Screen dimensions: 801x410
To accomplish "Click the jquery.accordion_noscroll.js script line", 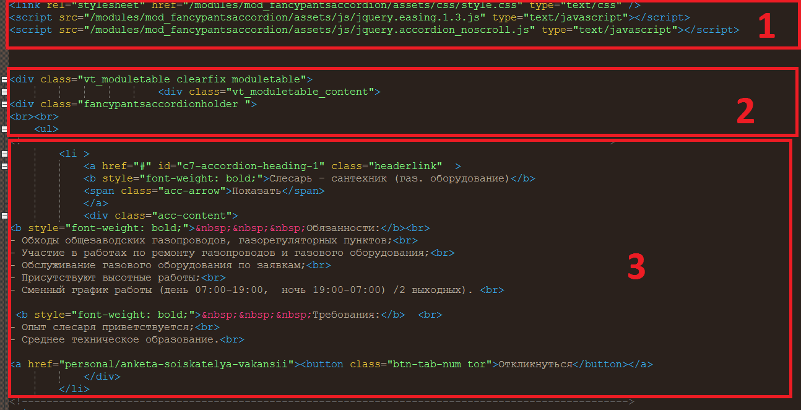I will click(375, 30).
